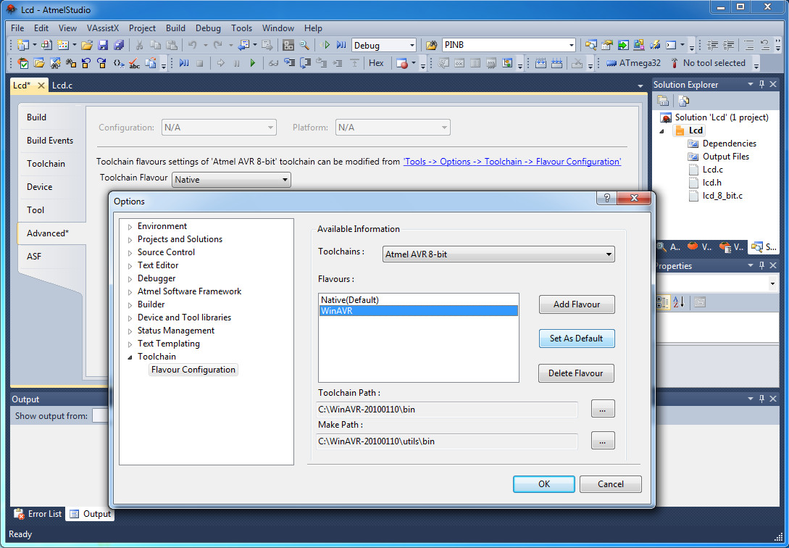
Task: Click the Hex display toggle button
Action: click(x=376, y=63)
